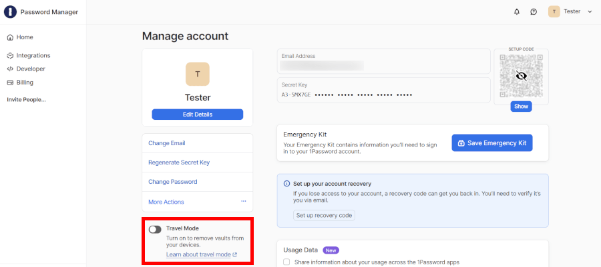
Task: Click the info icon in recovery banner
Action: click(x=286, y=184)
